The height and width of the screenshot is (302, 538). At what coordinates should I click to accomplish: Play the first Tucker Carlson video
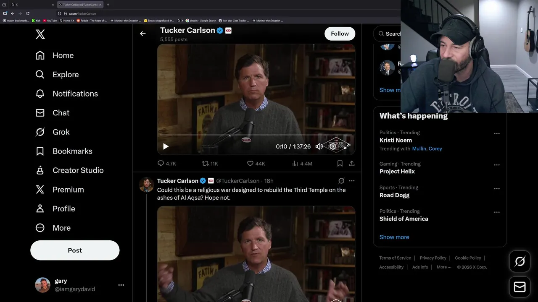[x=166, y=146]
